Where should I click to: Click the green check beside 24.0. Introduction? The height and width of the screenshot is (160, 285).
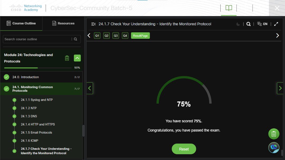7,77
